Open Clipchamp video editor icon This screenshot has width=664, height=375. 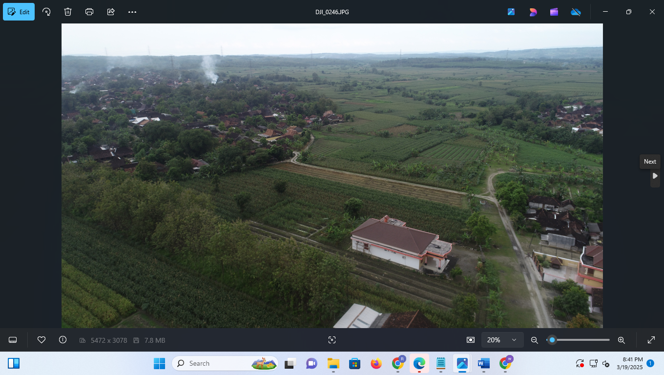[x=554, y=12]
